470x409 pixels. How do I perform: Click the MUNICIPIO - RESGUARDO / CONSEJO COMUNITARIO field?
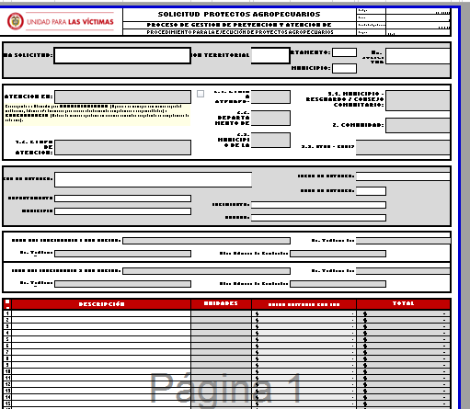coord(418,100)
